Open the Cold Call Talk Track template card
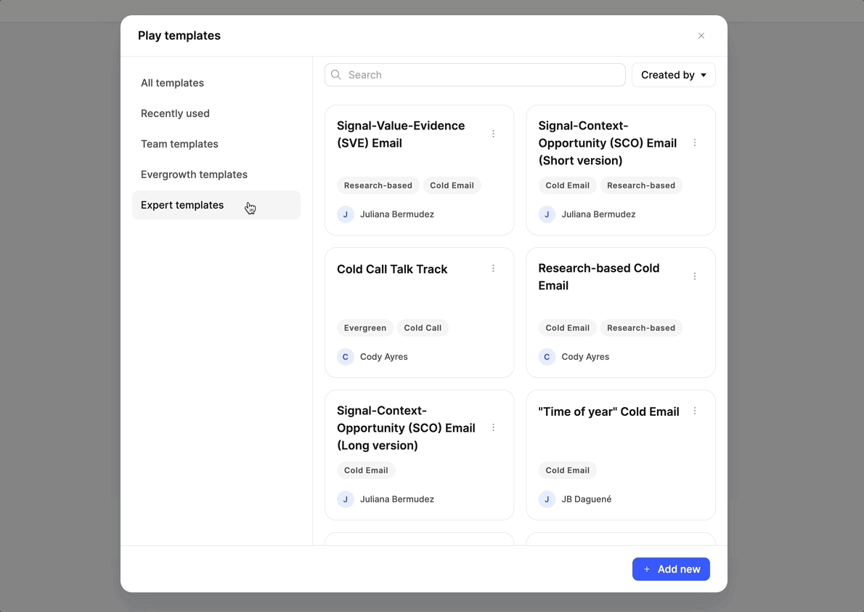 point(407,294)
